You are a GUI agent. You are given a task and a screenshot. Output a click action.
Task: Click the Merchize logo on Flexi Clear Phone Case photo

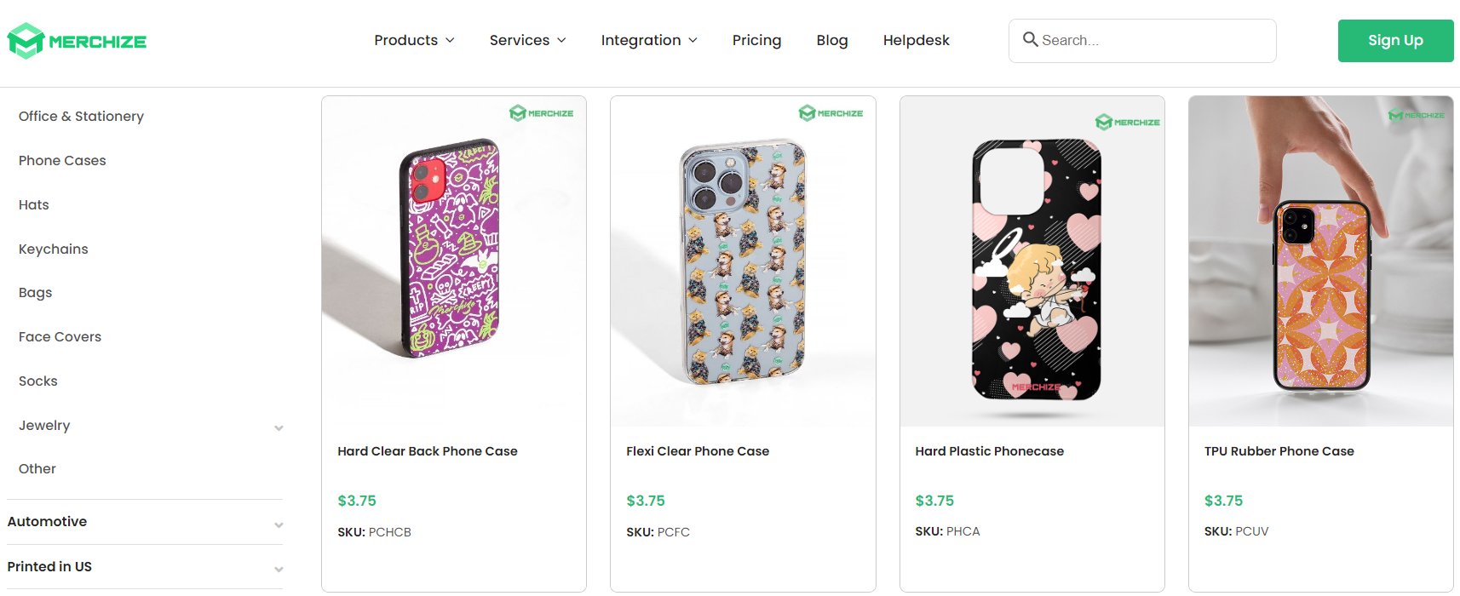point(831,112)
